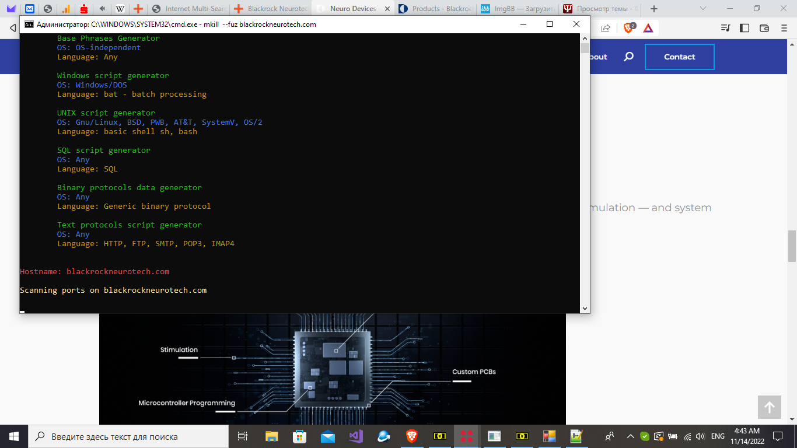Open File Explorer from taskbar
Screen dimensions: 797x448
coord(271,436)
